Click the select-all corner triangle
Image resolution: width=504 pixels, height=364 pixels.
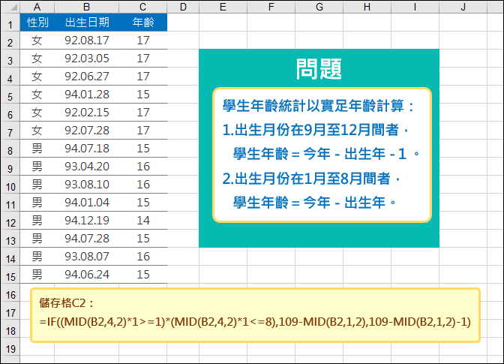pyautogui.click(x=13, y=7)
